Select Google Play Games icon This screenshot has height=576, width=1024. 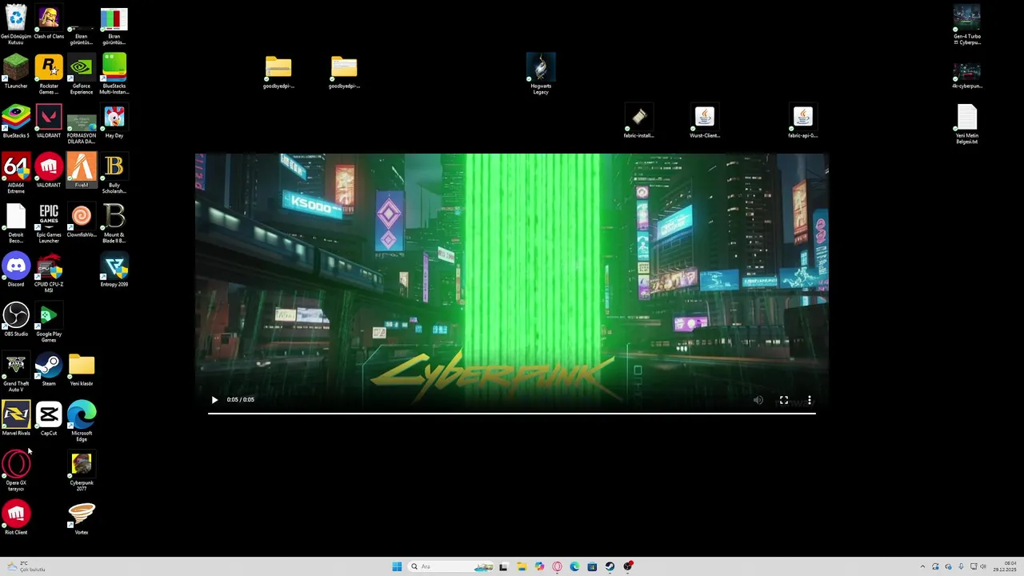pyautogui.click(x=49, y=322)
